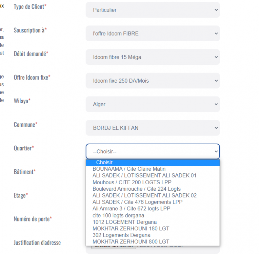
Task: Choose BOUNAAMA / Cite Claire Matin
Action: click(153, 169)
